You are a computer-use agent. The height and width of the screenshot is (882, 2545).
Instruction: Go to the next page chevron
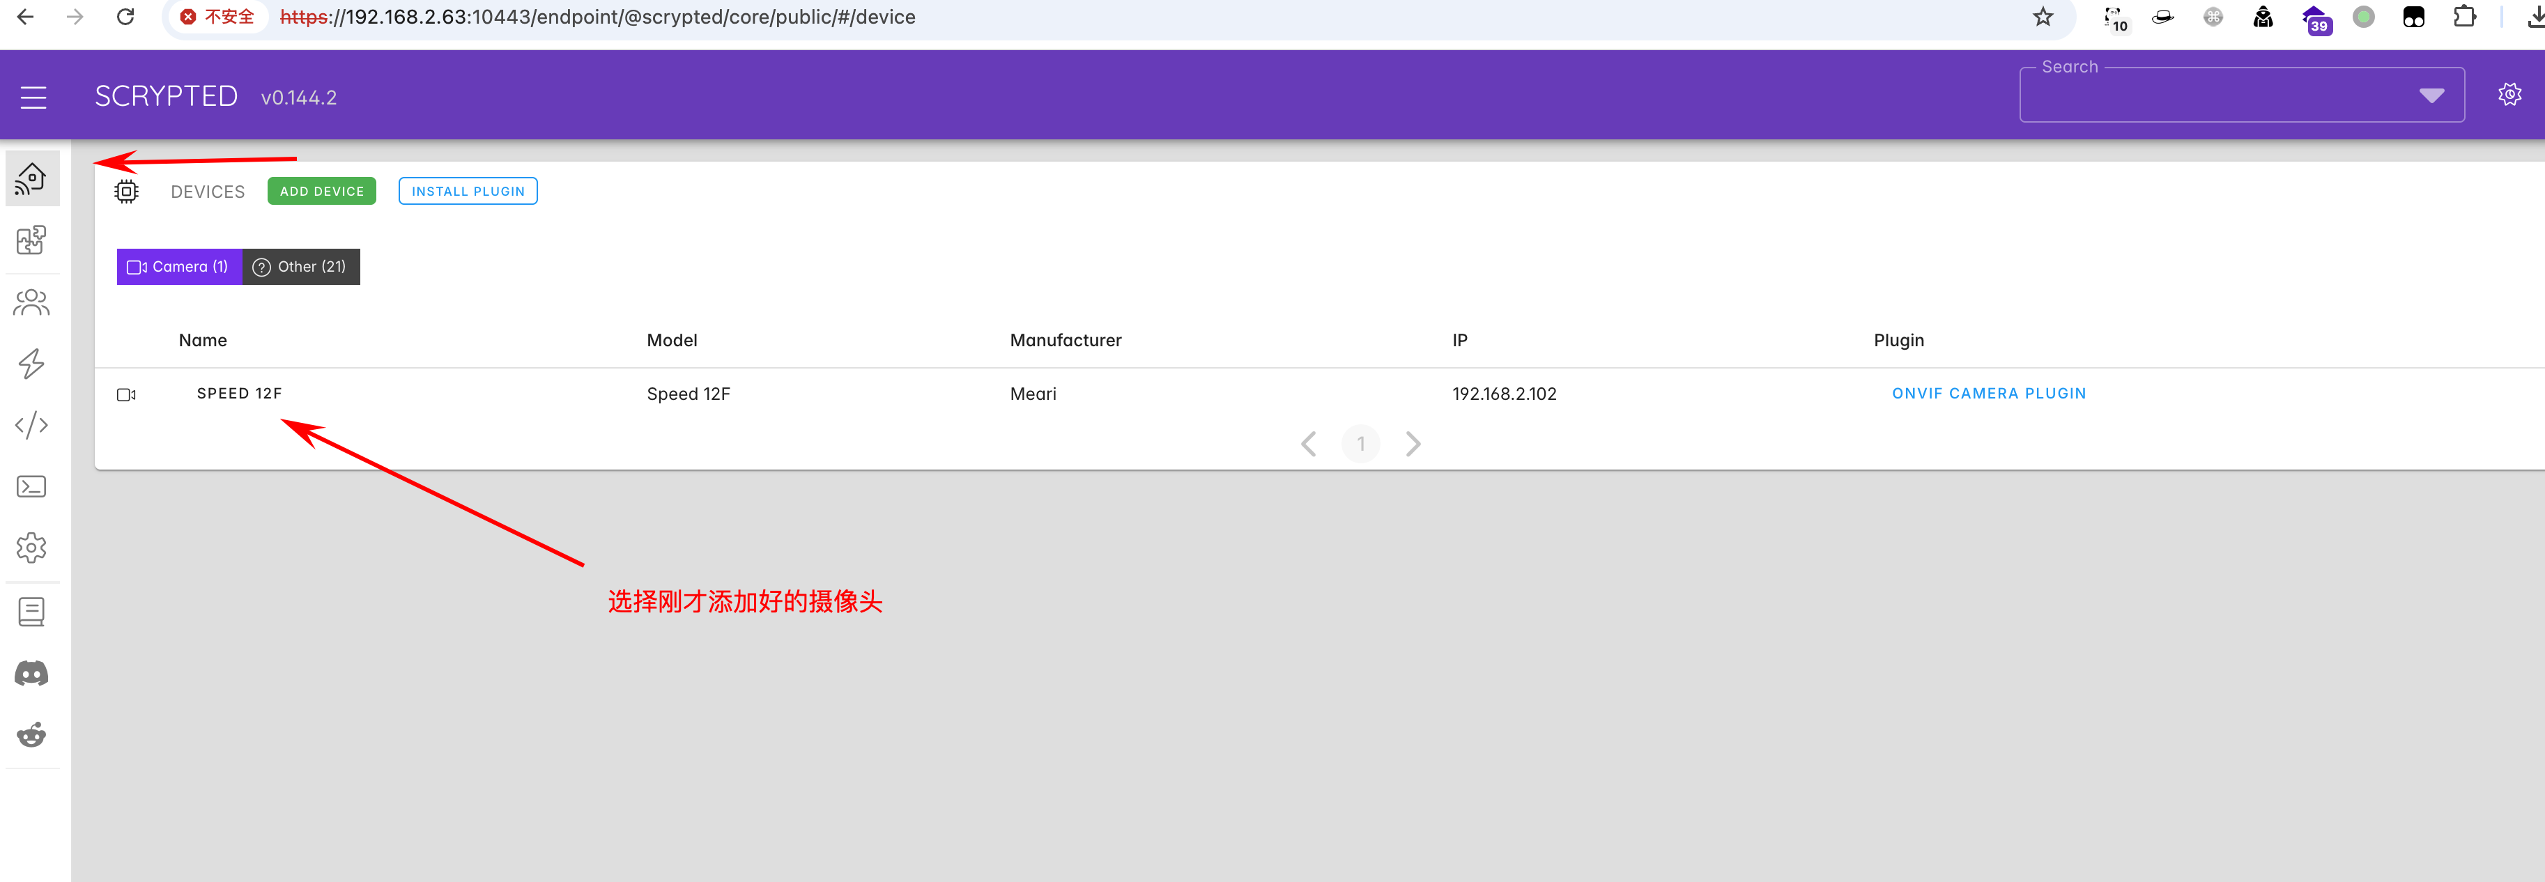pyautogui.click(x=1413, y=444)
